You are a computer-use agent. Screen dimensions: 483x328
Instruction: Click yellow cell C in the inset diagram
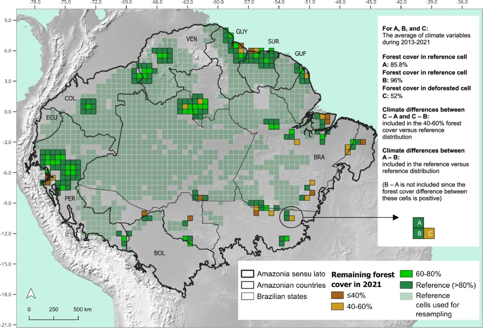pyautogui.click(x=430, y=233)
